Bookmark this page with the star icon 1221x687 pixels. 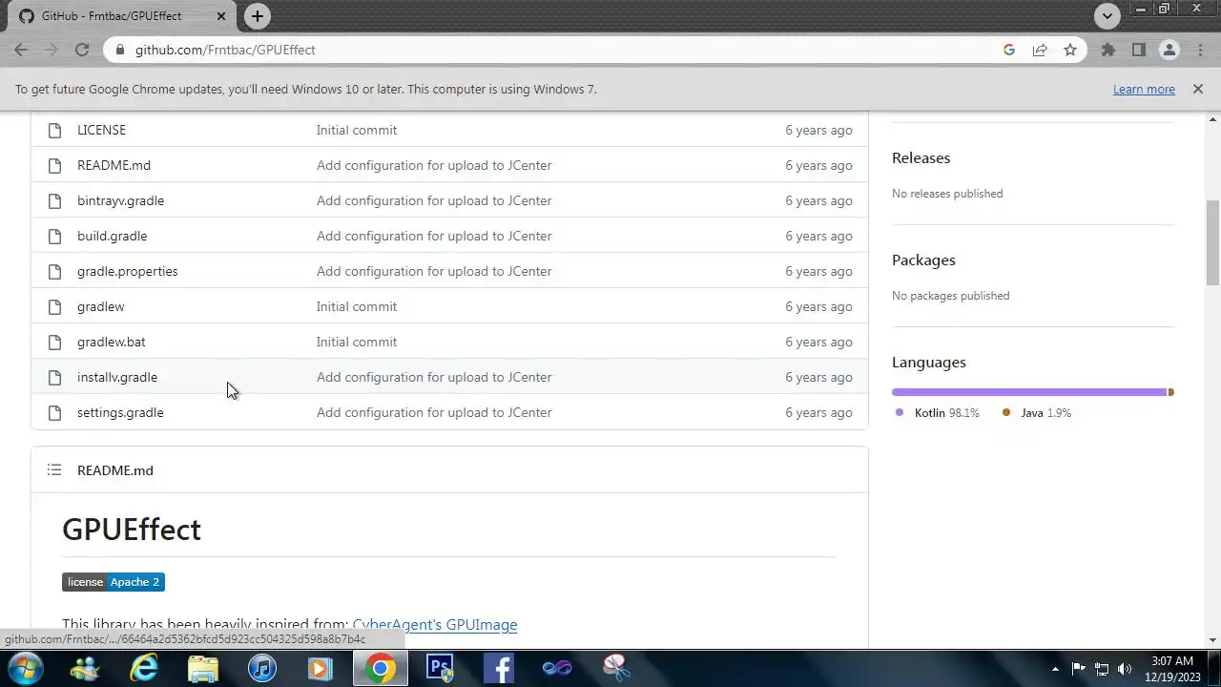[1070, 50]
